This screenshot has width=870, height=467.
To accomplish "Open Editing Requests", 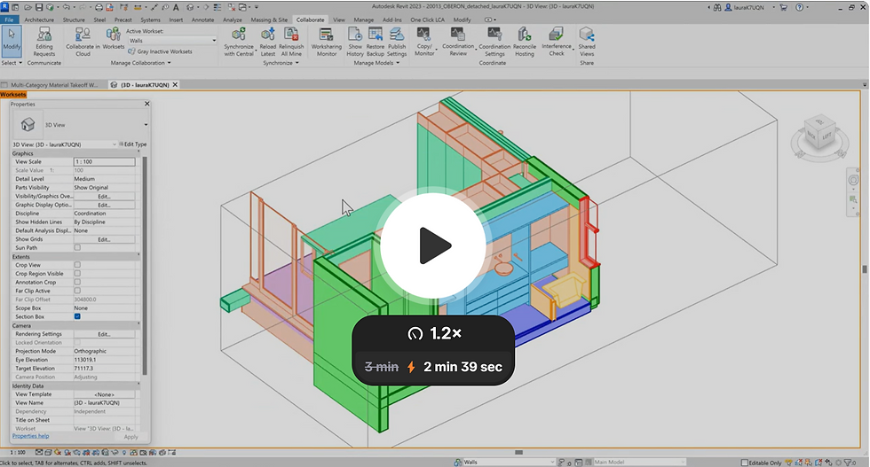I will [43, 43].
